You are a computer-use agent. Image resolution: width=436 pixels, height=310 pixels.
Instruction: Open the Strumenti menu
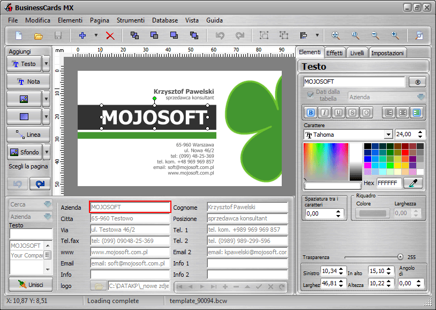[130, 20]
